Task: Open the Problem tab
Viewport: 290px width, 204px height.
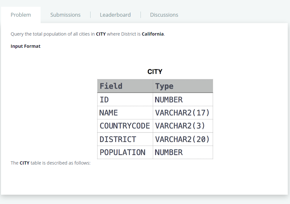Action: point(21,15)
